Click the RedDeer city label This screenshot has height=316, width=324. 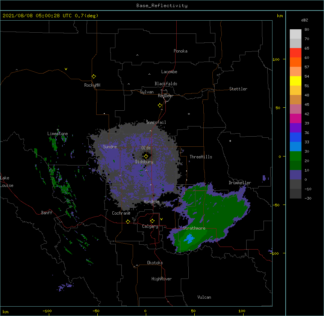165,96
